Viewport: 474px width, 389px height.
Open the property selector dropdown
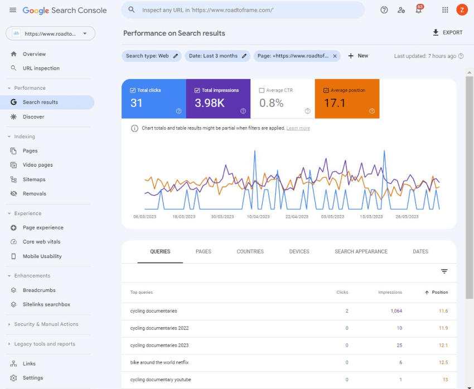51,33
